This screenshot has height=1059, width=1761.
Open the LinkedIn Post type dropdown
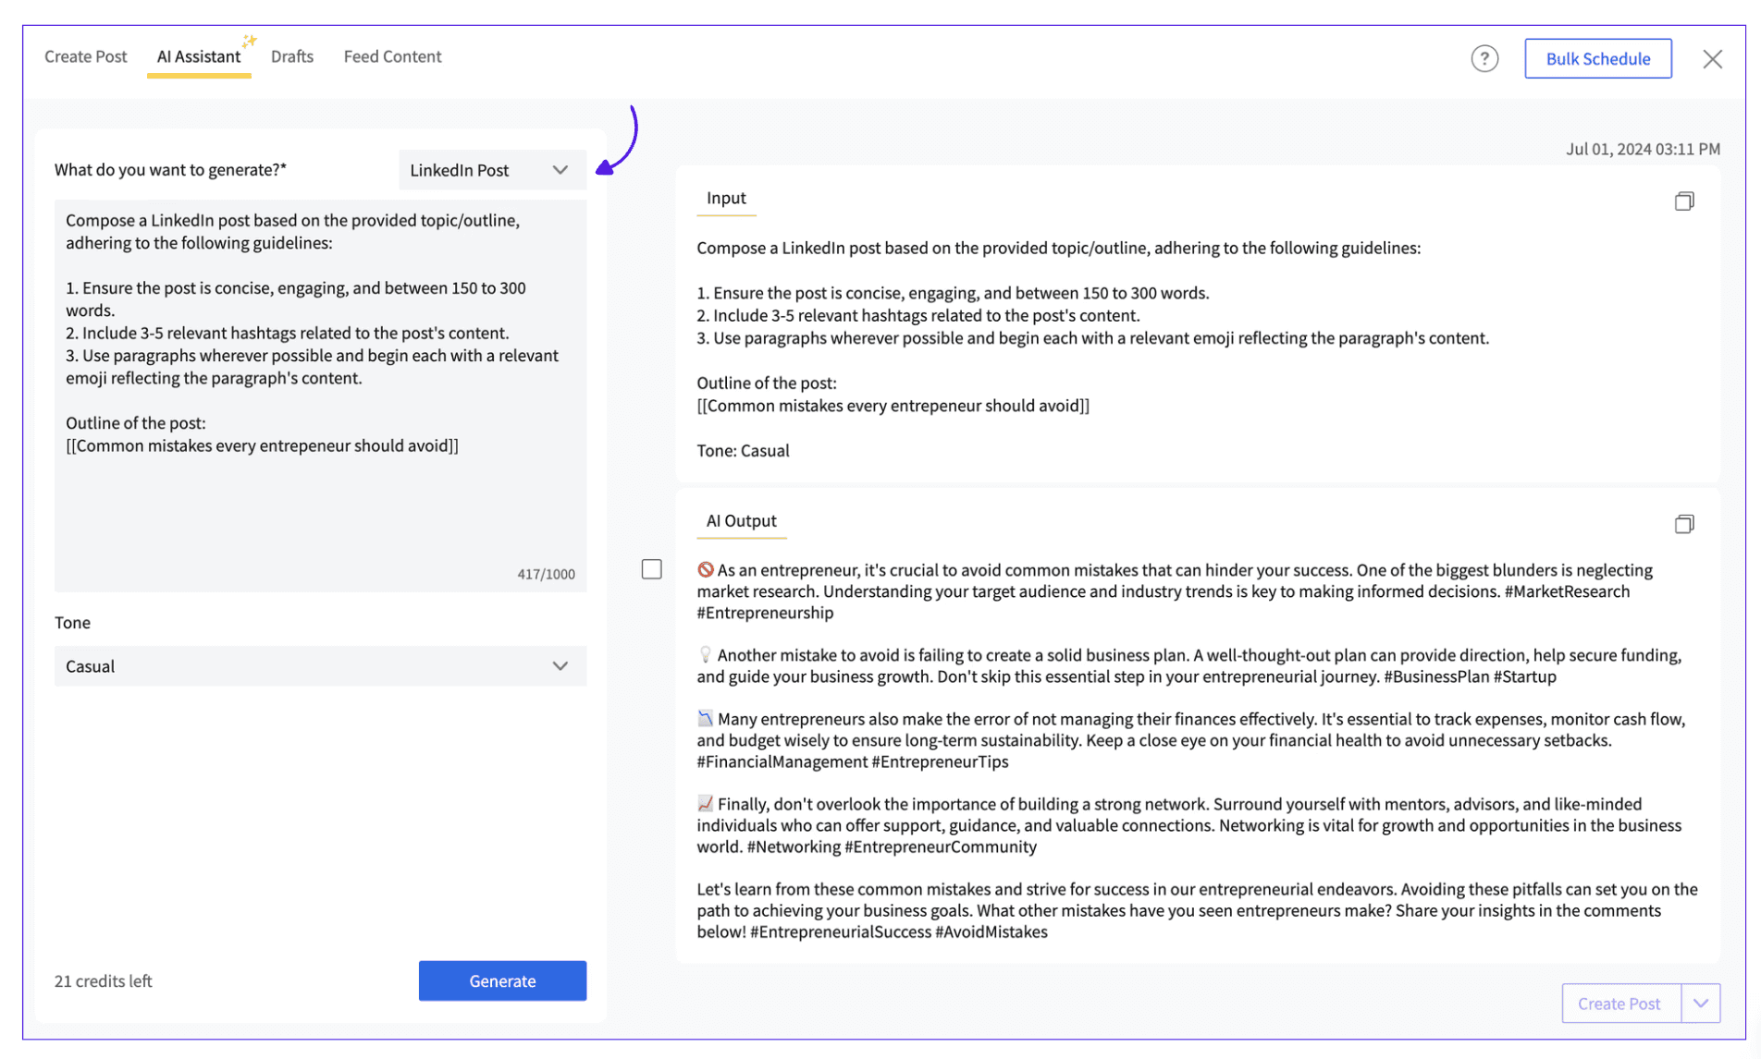pyautogui.click(x=492, y=170)
